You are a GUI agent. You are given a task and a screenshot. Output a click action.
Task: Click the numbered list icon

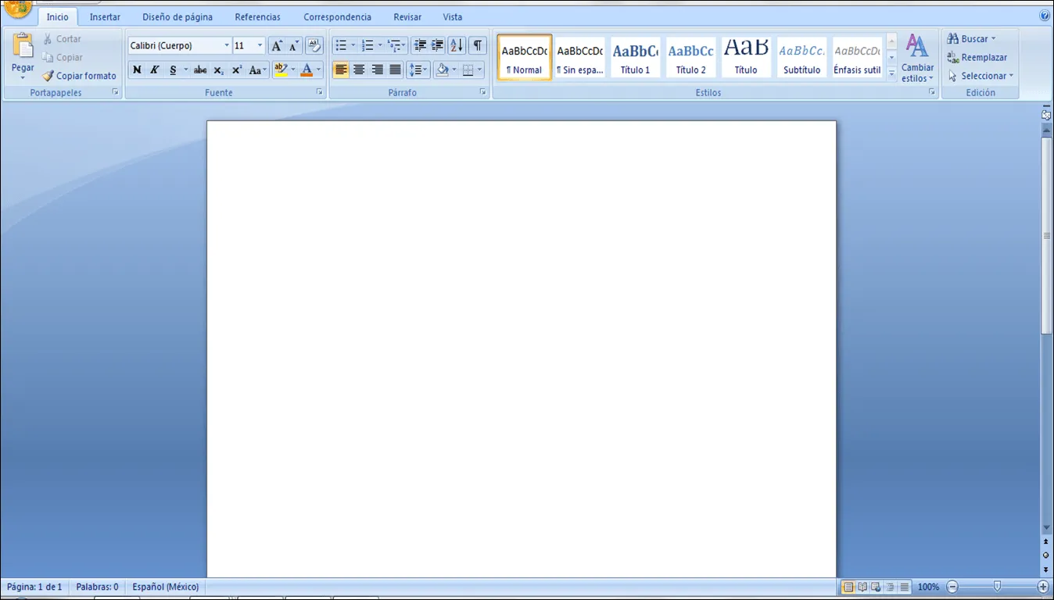tap(367, 45)
